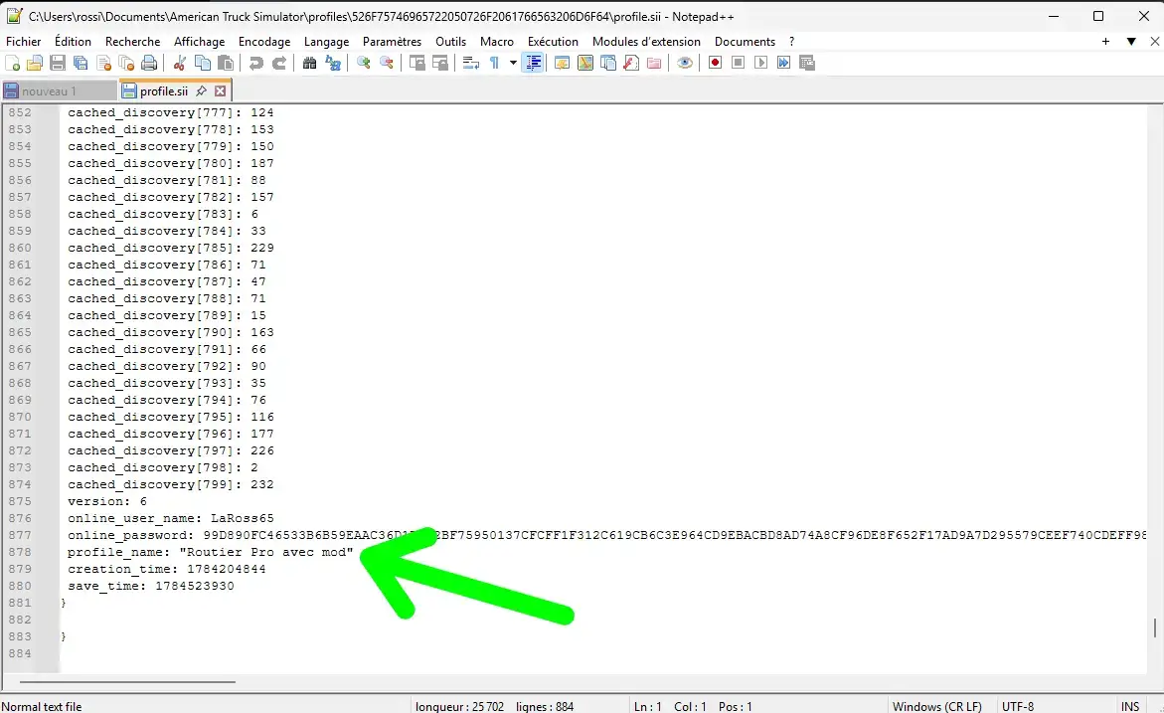Toggle word wrap toolbar icon
1164x713 pixels.
point(470,63)
